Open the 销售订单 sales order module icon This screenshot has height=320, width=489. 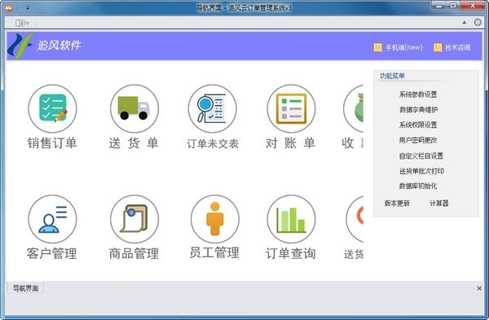[x=52, y=109]
